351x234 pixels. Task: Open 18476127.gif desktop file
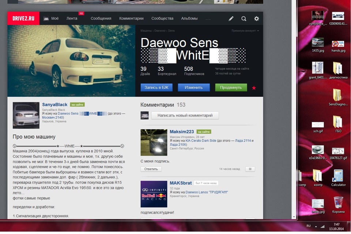(338, 153)
